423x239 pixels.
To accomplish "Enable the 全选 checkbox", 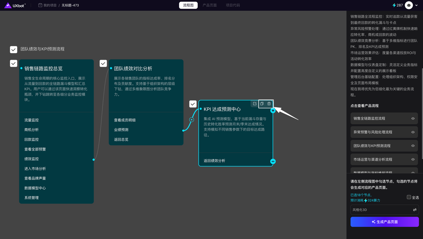I will click(409, 197).
